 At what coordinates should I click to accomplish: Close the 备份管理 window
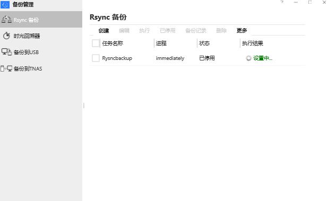(324, 2)
